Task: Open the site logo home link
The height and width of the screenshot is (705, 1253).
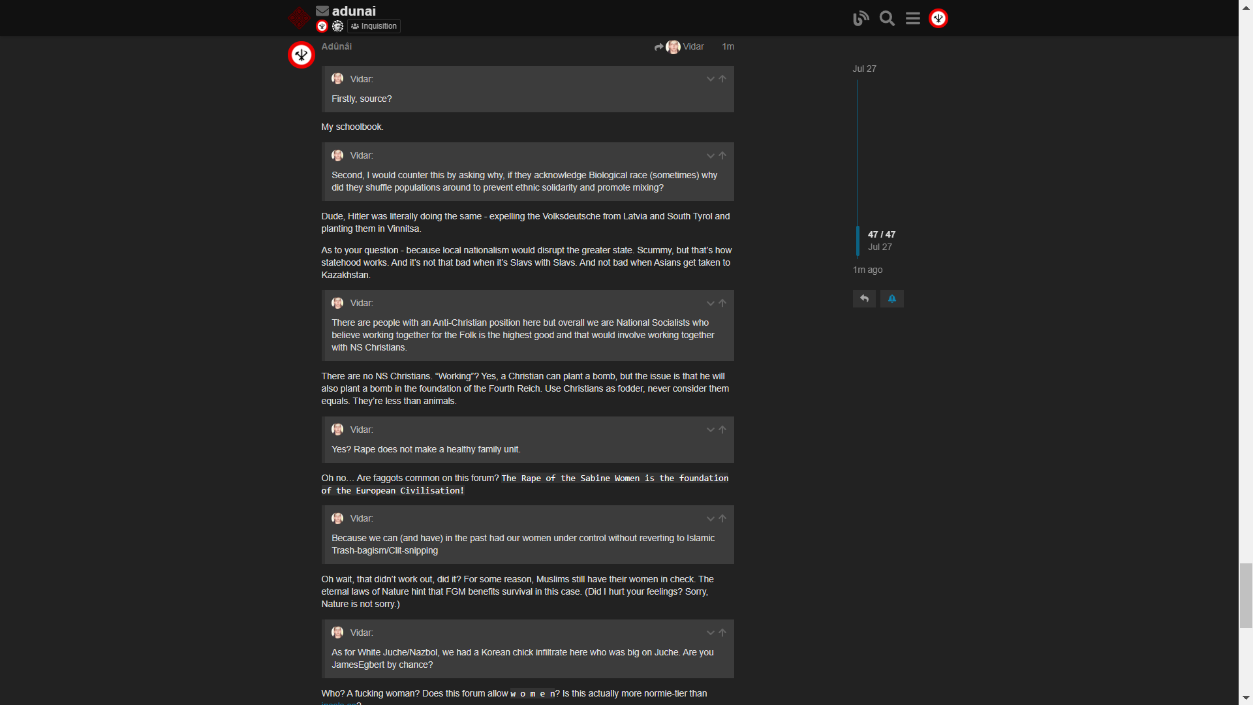Action: click(x=299, y=18)
